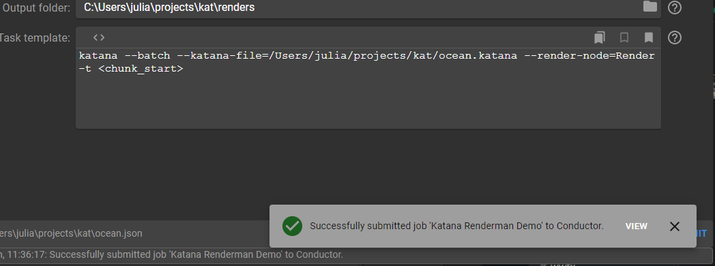Screen dimensions: 715x266
Task: Select the 11:36:17 status log line
Action: tap(171, 254)
